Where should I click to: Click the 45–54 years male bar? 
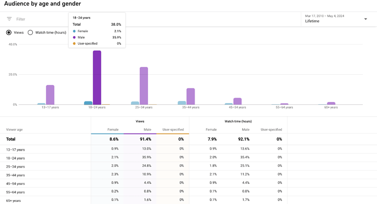click(x=237, y=101)
